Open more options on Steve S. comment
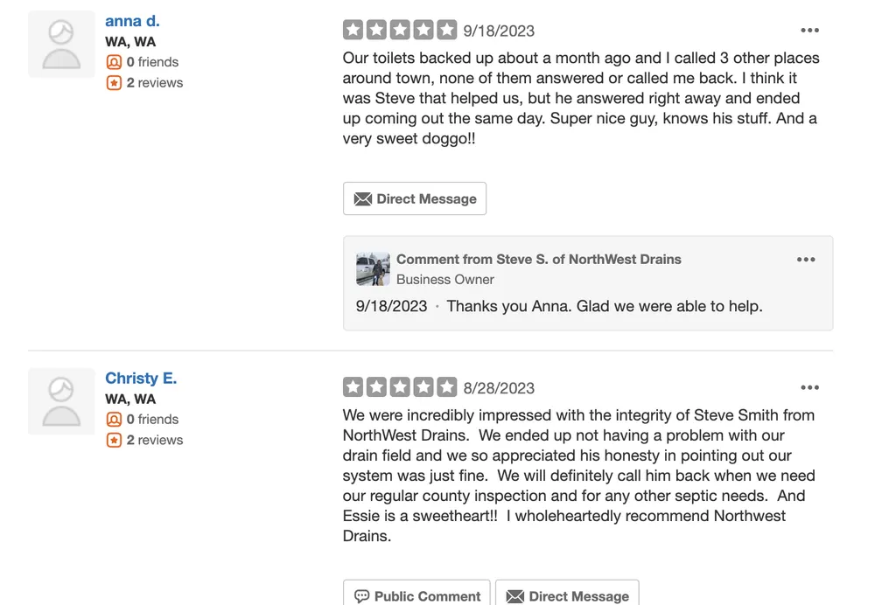Screen dimensions: 875x605 [x=806, y=260]
